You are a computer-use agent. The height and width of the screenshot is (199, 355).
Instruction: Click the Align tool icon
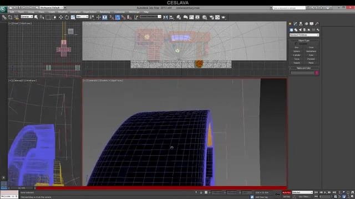[x=171, y=17]
